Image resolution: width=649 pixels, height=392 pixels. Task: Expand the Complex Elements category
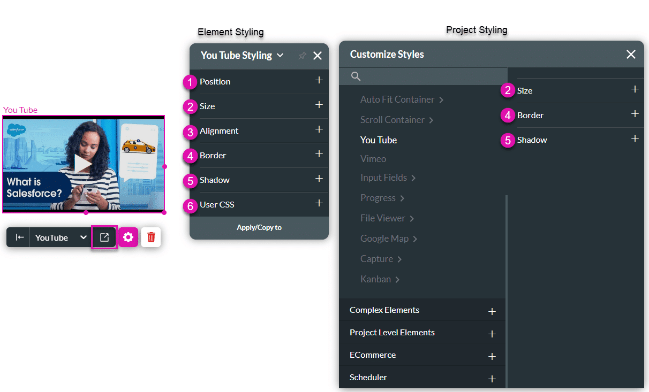click(x=492, y=311)
